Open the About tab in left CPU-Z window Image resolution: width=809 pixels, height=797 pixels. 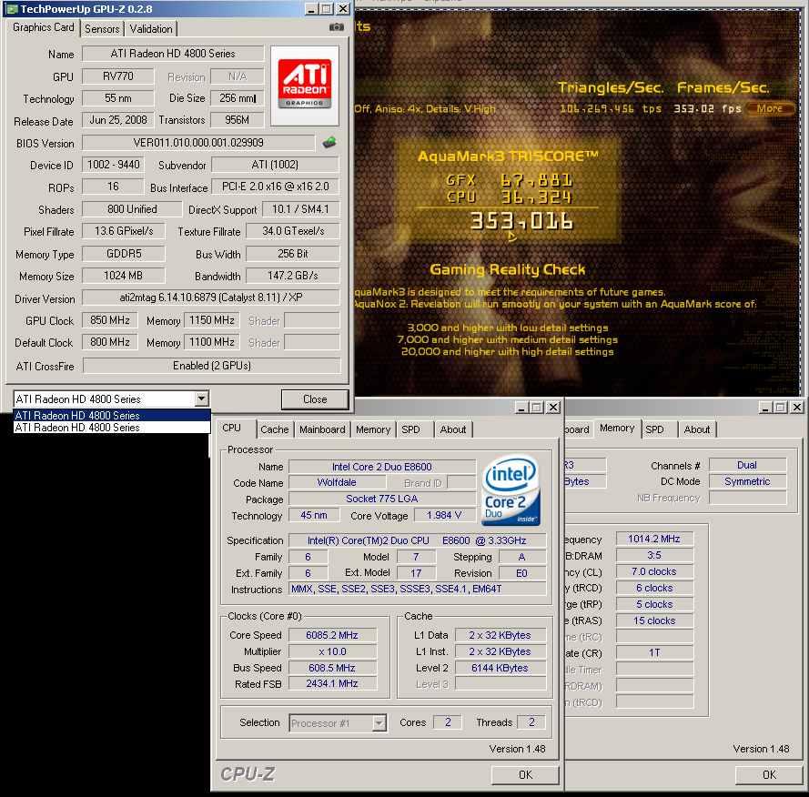pos(453,429)
